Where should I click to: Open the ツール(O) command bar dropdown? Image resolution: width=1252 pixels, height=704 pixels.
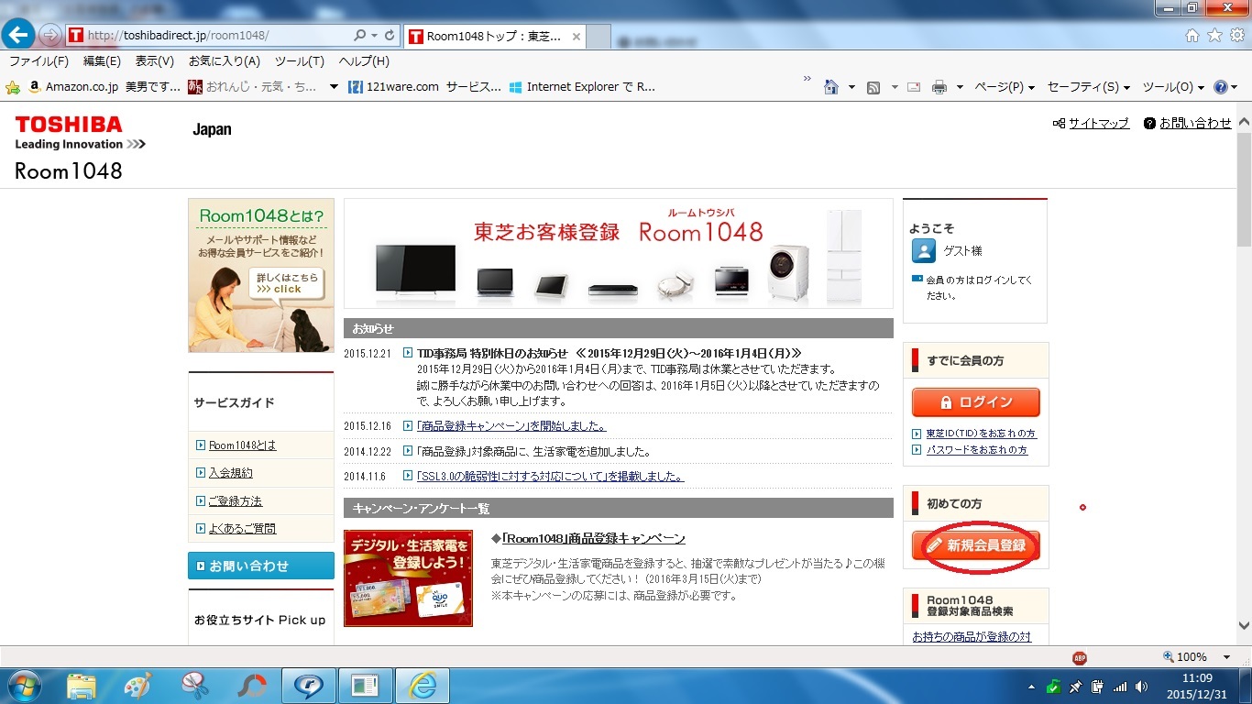1174,87
